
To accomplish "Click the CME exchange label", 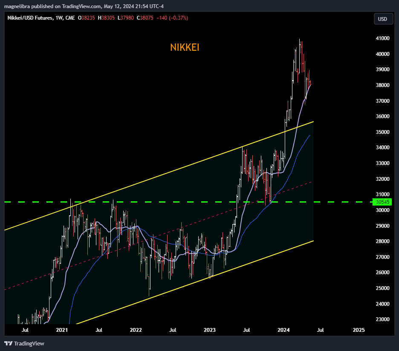I will pos(70,18).
